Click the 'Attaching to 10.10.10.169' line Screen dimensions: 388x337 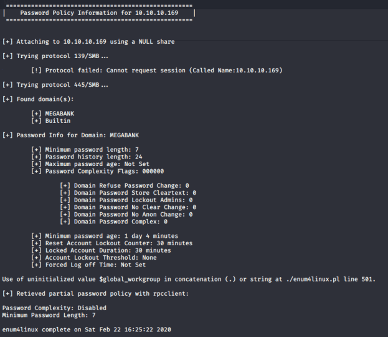point(88,42)
